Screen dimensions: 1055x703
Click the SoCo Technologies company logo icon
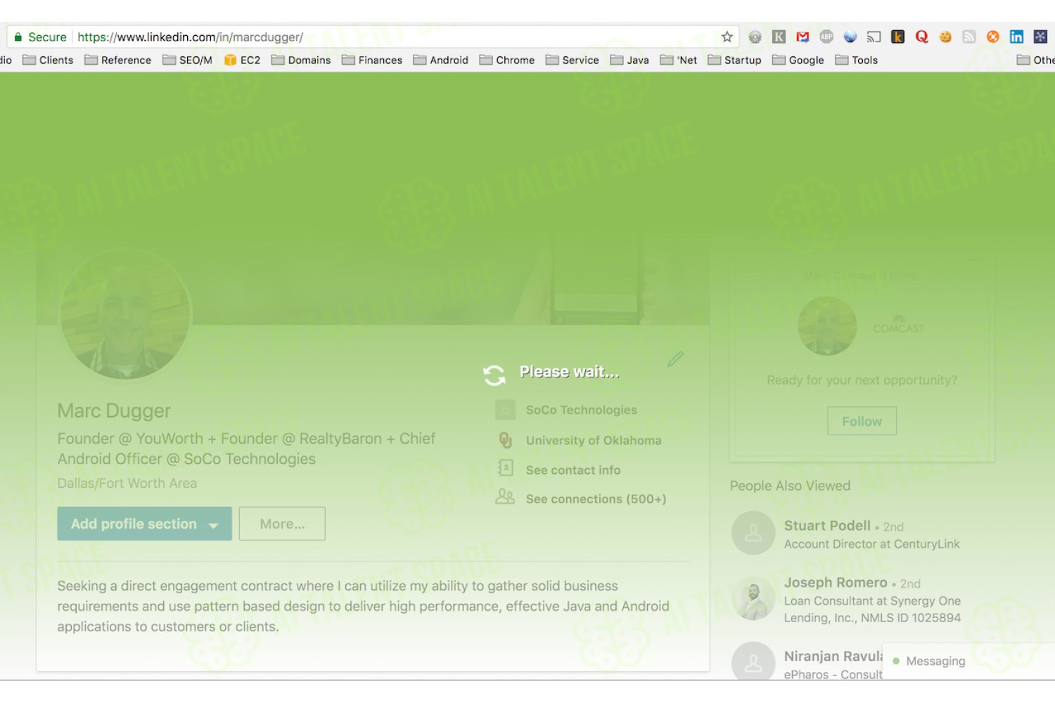[505, 409]
